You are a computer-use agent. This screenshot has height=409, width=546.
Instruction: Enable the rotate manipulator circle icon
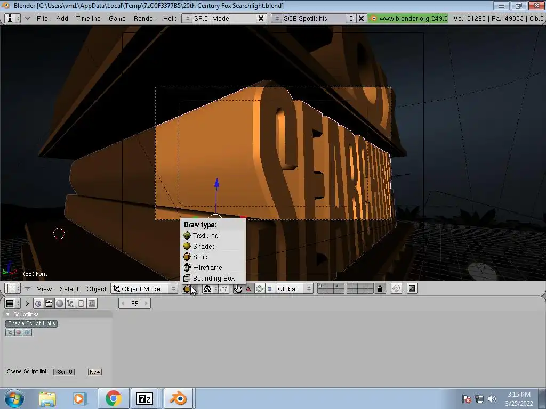click(260, 289)
